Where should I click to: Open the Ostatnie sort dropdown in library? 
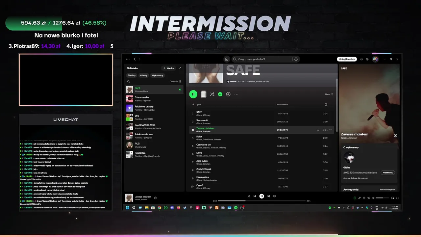coord(175,81)
